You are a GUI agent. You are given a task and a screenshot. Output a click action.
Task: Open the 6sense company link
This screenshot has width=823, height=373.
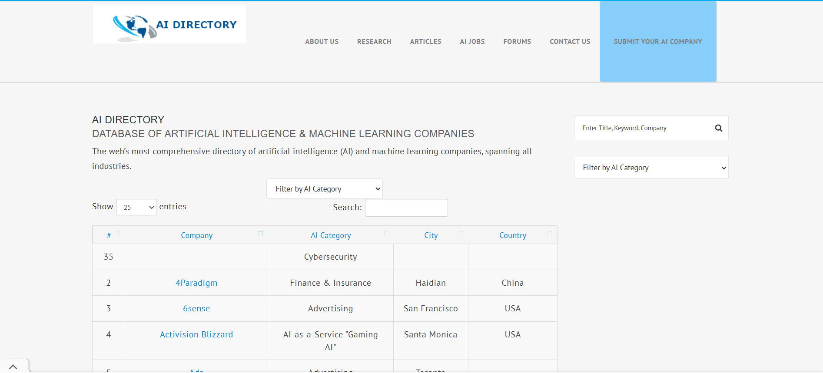(x=196, y=308)
